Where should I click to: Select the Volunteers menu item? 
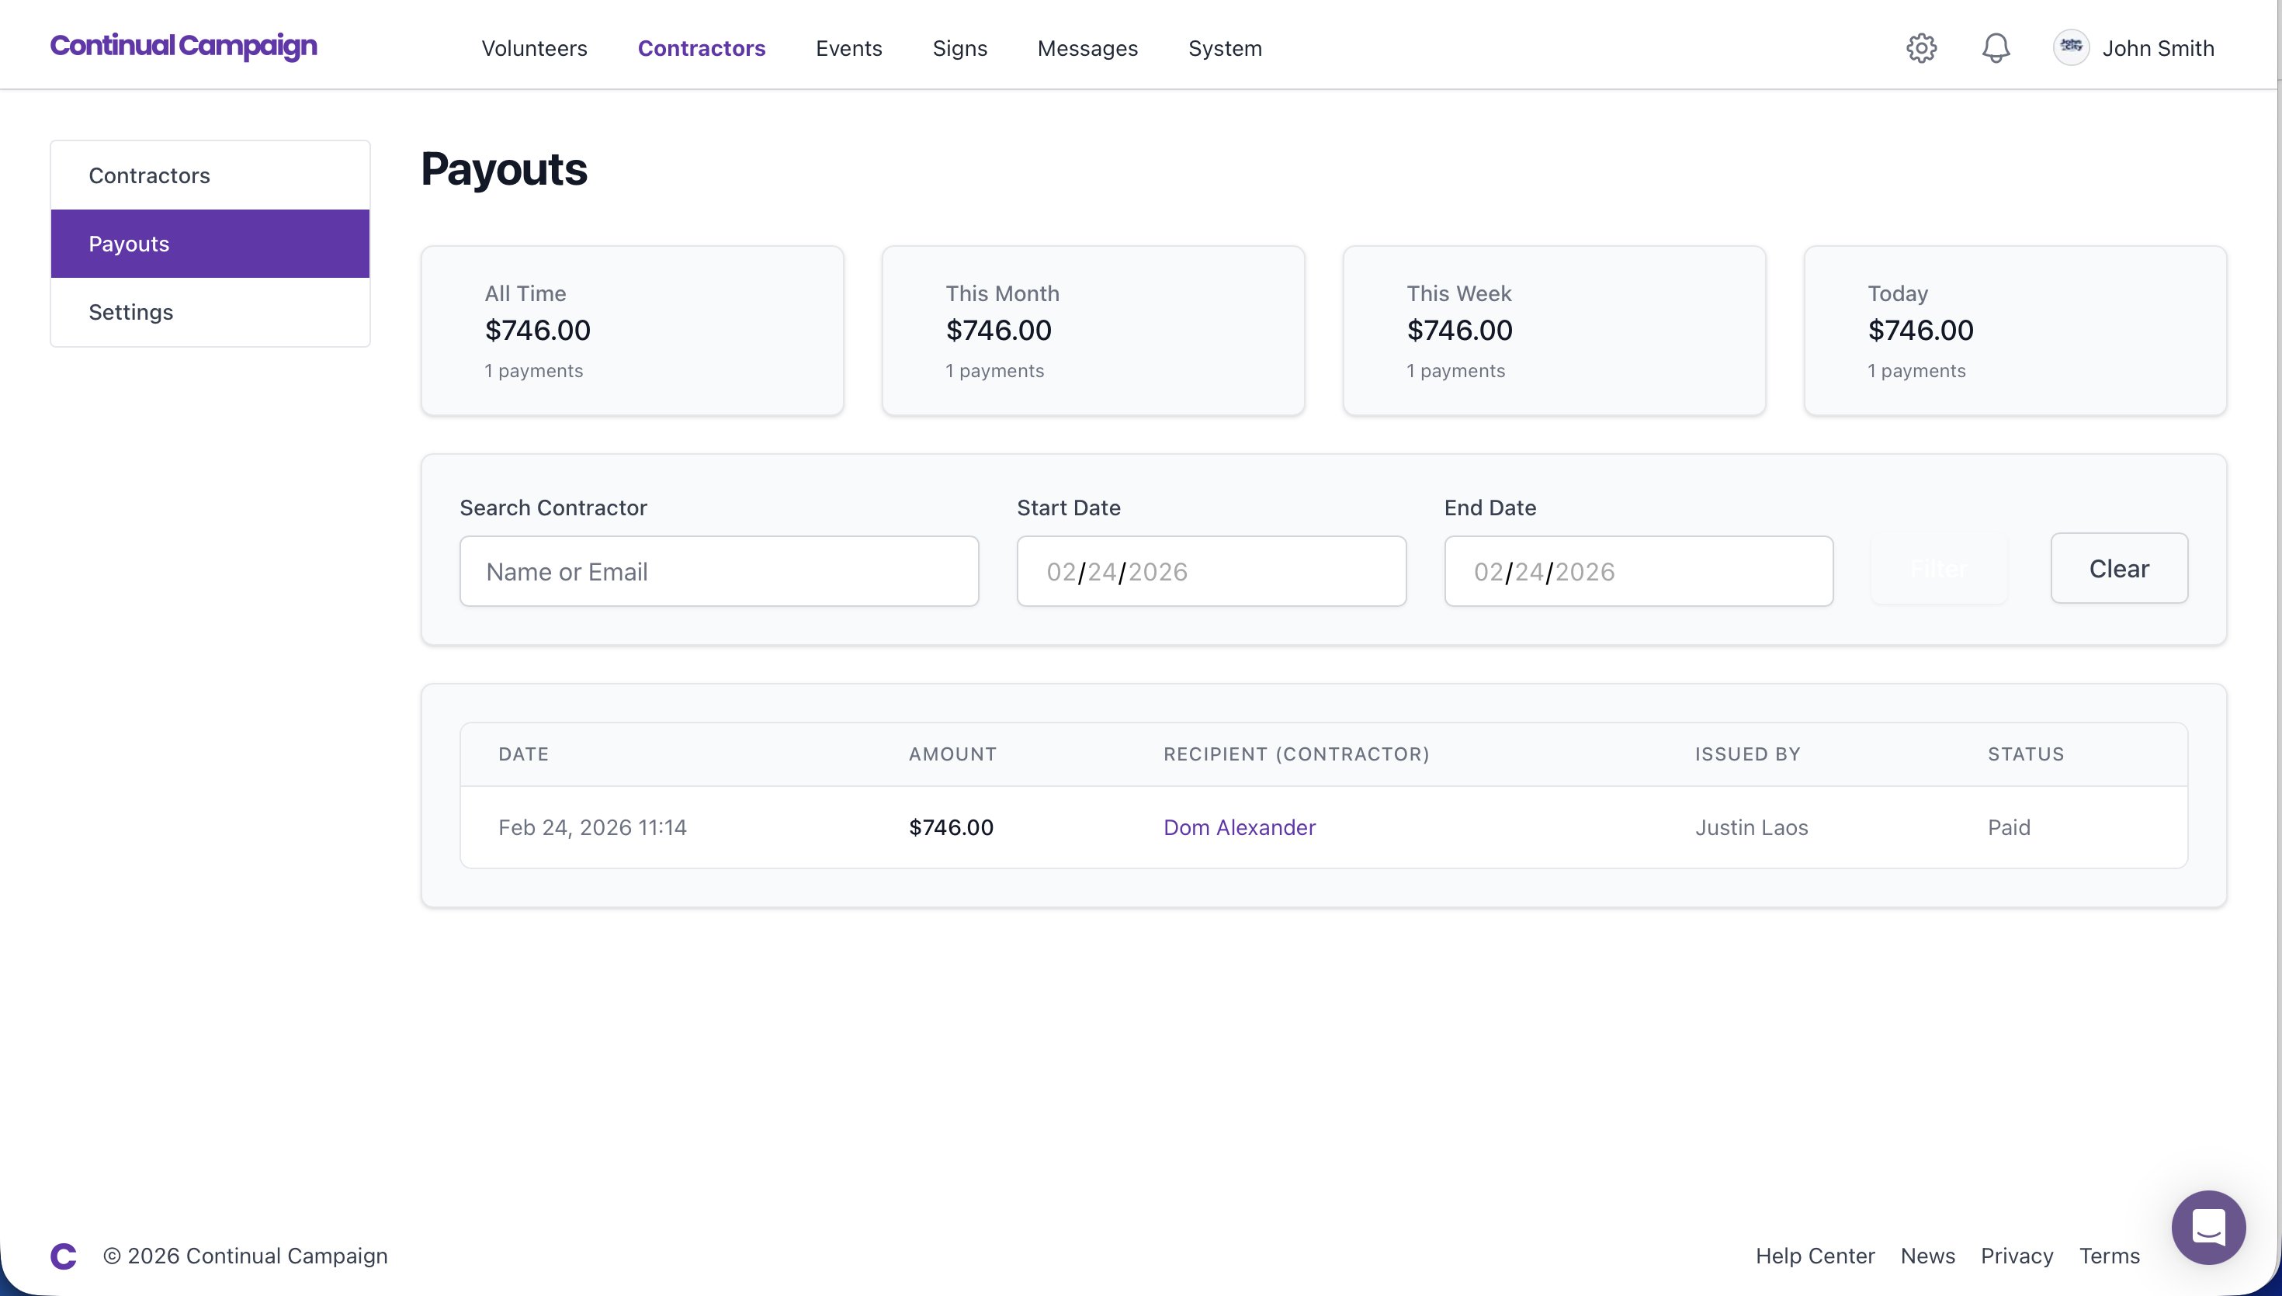[534, 48]
